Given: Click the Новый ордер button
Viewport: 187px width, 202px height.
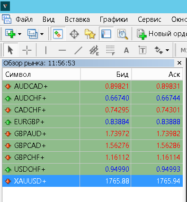Looking at the screenshot, I should point(162,34).
